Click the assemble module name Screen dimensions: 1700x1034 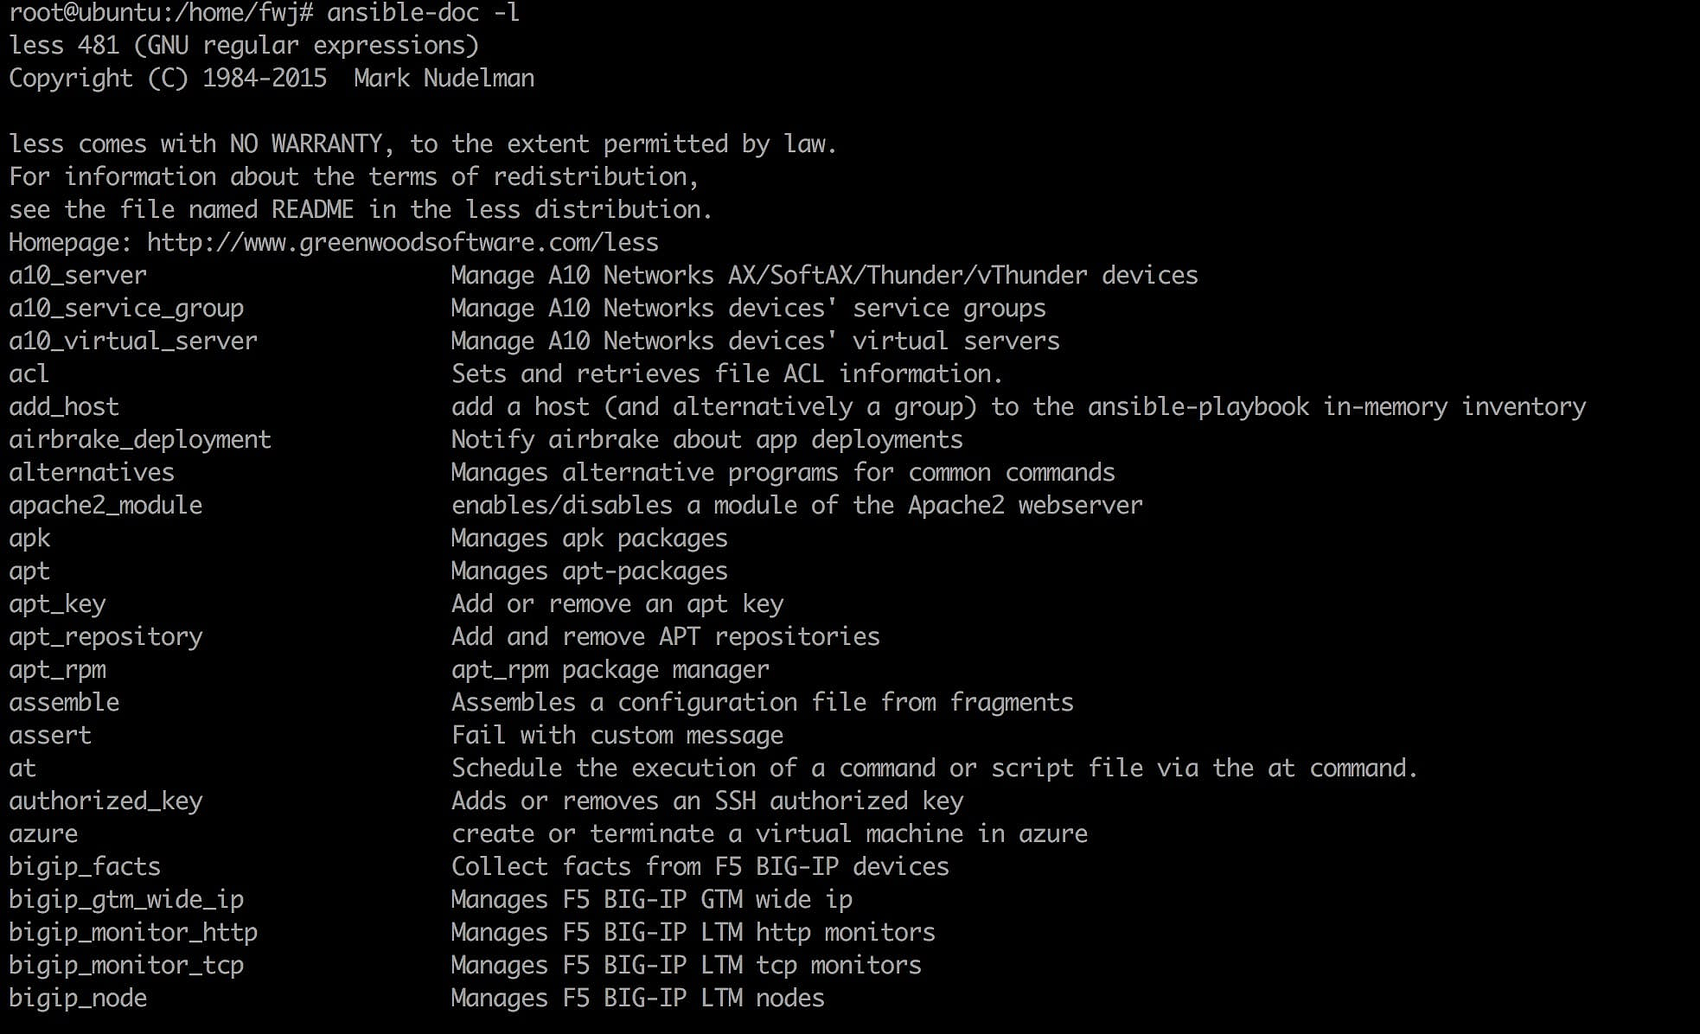pos(64,703)
